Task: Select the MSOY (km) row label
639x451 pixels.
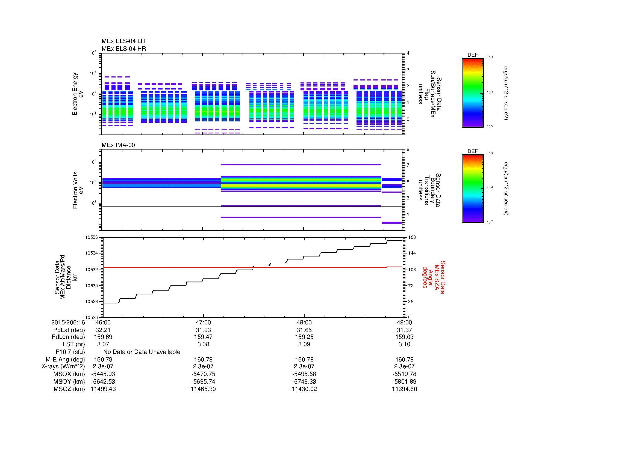Action: (69, 381)
